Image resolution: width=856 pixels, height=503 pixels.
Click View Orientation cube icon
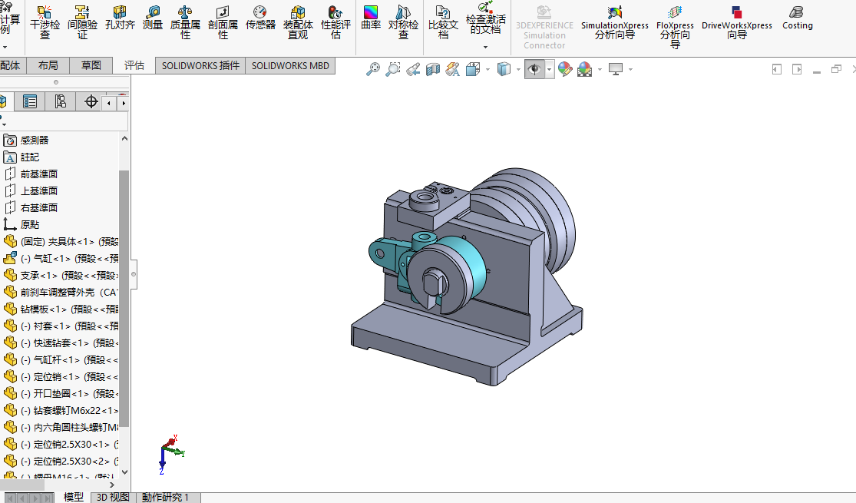473,69
